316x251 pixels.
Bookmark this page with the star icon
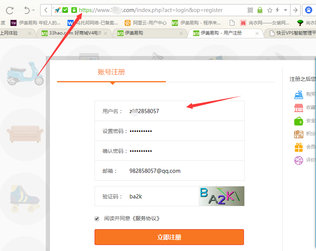269,10
